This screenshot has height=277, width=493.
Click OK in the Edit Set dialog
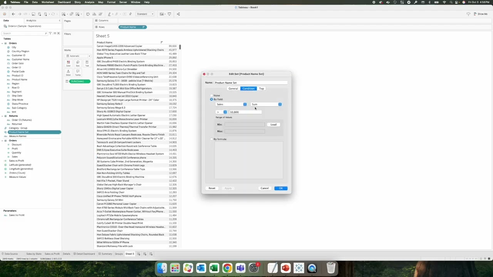(281, 188)
